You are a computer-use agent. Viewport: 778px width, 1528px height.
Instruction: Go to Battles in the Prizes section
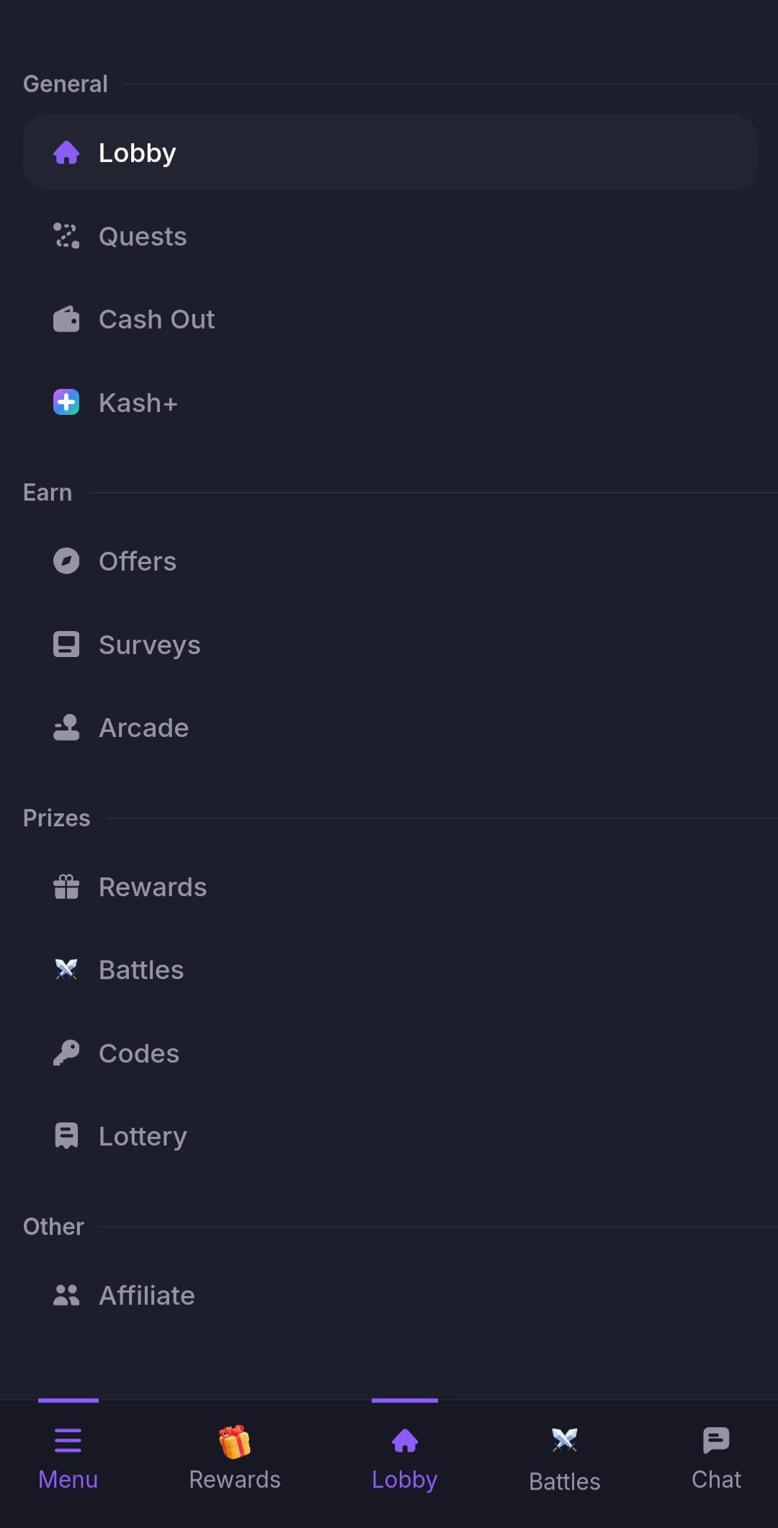(x=389, y=970)
